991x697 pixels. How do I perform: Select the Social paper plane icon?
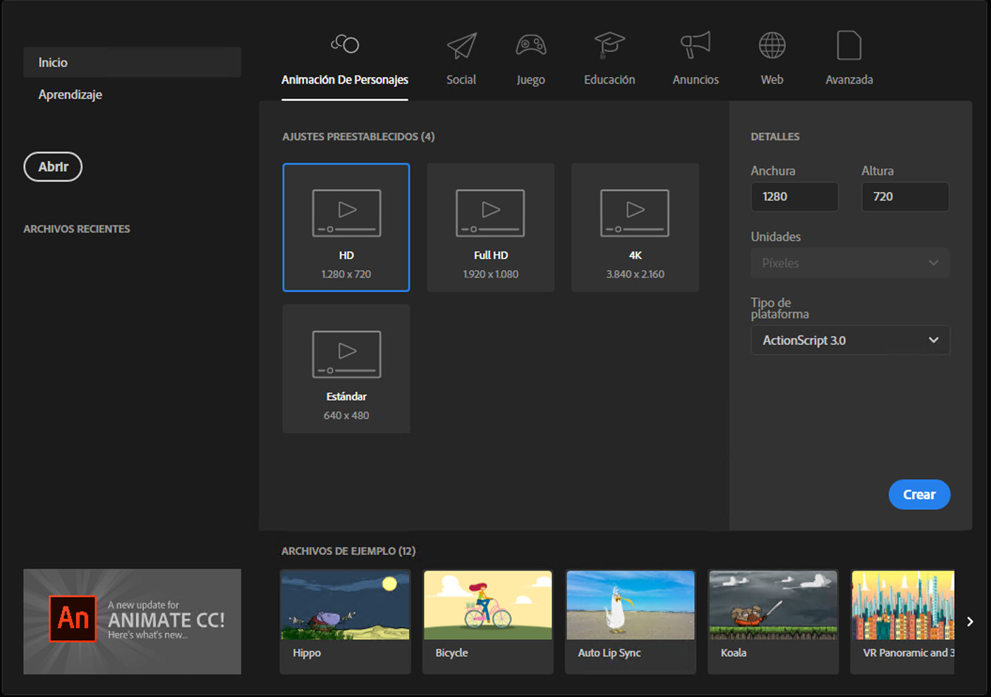click(x=462, y=45)
